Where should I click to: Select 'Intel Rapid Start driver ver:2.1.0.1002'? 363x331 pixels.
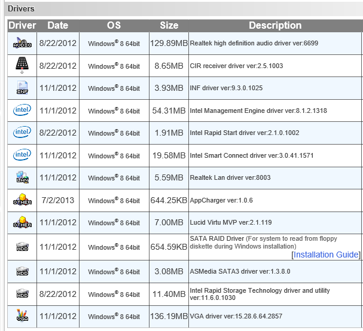(245, 133)
